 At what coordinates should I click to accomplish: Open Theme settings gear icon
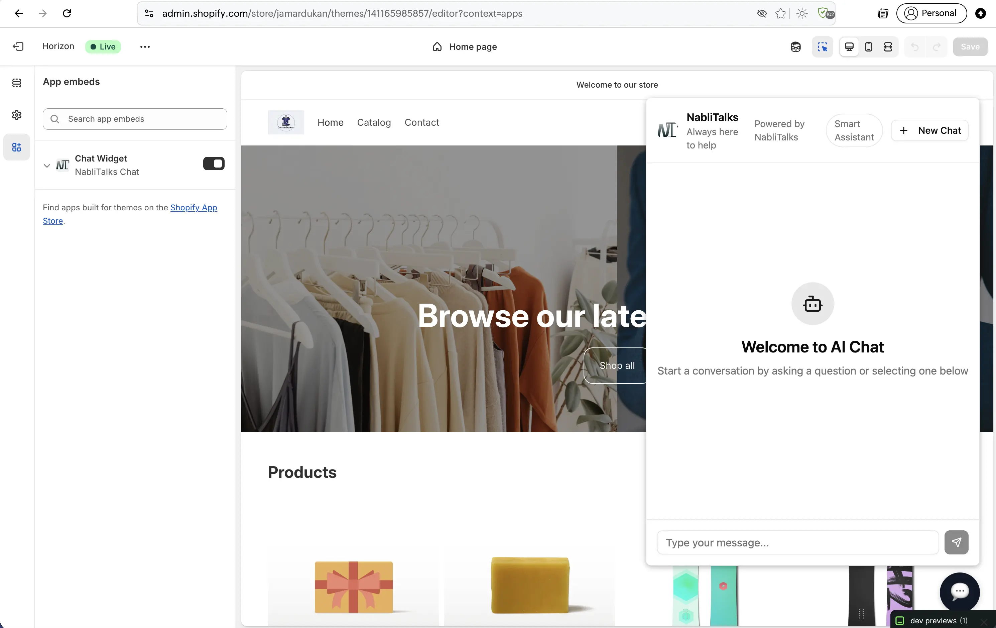[17, 115]
